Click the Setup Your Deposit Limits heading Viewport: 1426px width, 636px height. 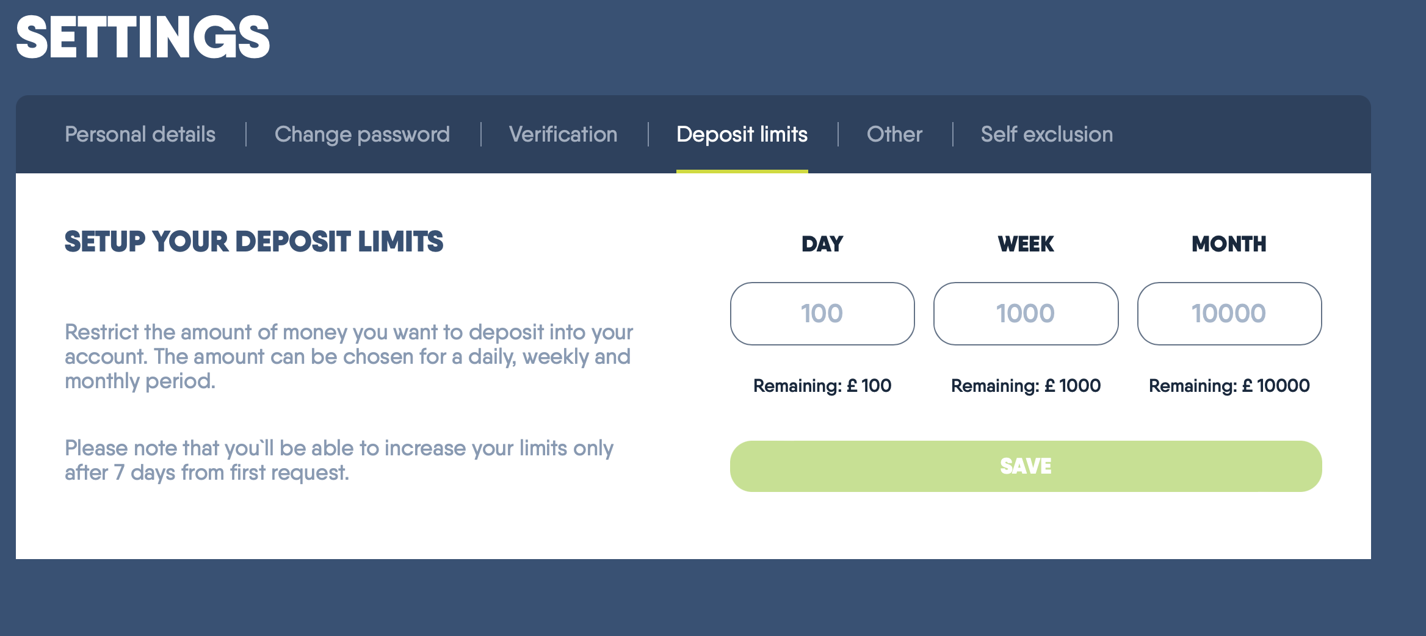click(x=254, y=242)
